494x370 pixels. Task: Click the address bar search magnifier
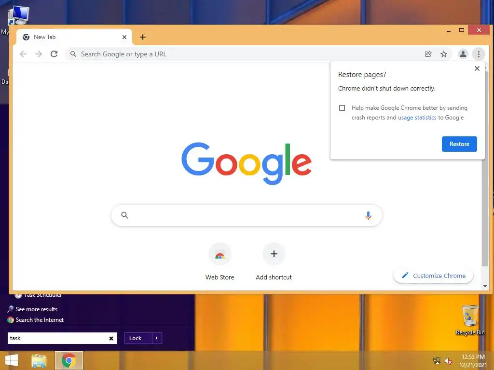coord(73,54)
